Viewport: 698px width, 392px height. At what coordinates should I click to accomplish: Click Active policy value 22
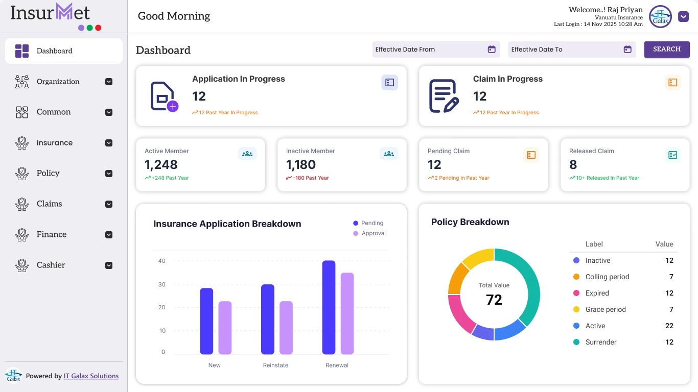(669, 326)
